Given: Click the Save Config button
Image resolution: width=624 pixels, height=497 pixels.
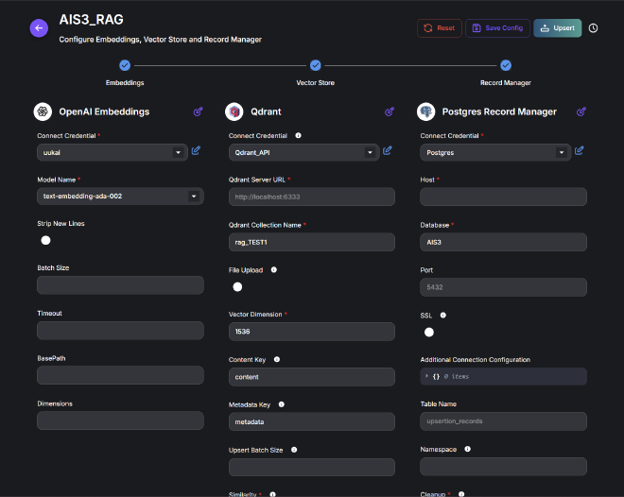Looking at the screenshot, I should [x=497, y=28].
